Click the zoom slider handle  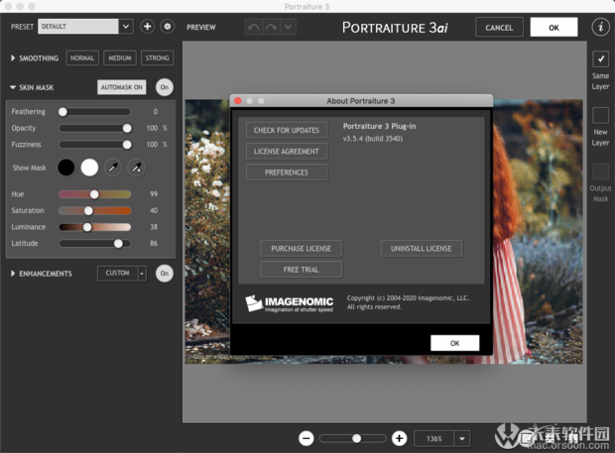click(356, 438)
